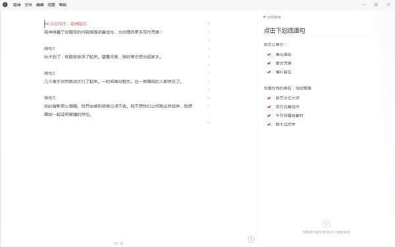Open the 帮助 menu
This screenshot has height=247, width=395.
click(63, 5)
